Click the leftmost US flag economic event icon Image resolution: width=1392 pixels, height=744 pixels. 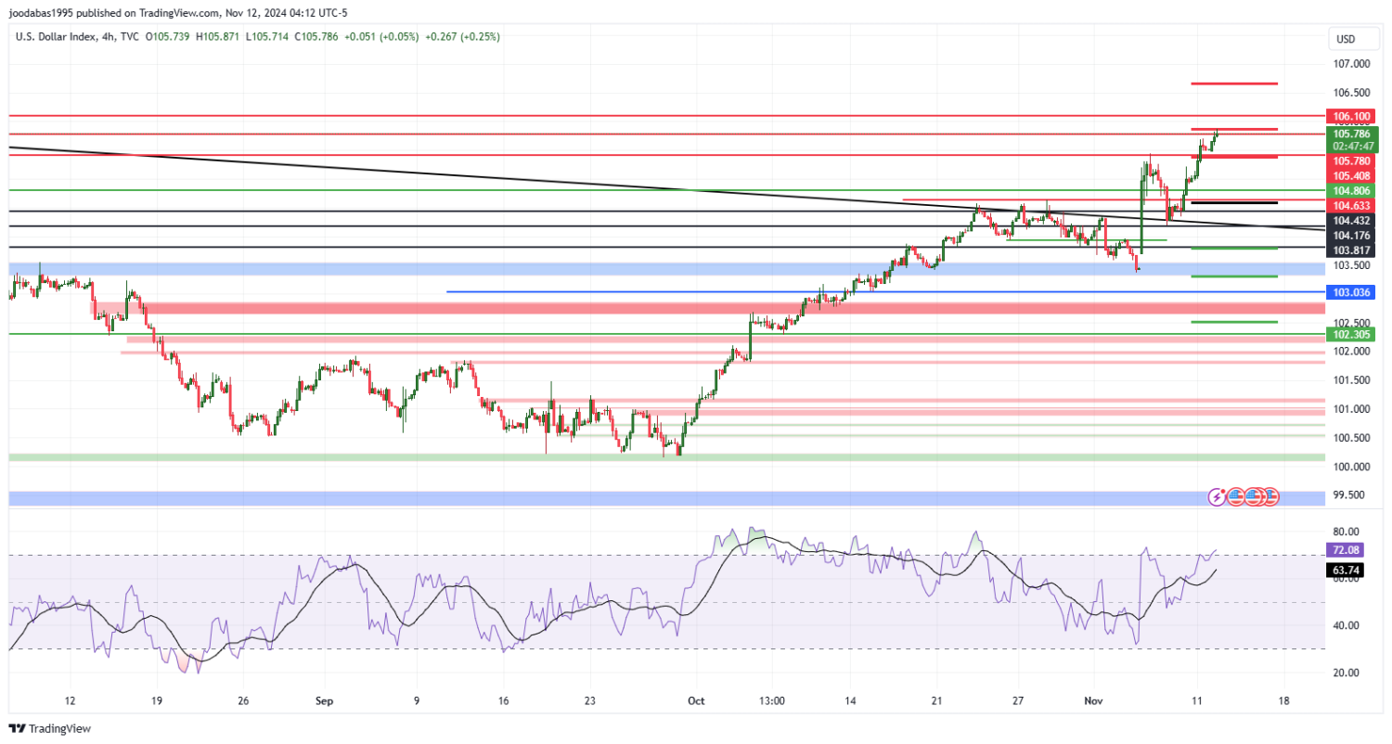tap(1235, 496)
